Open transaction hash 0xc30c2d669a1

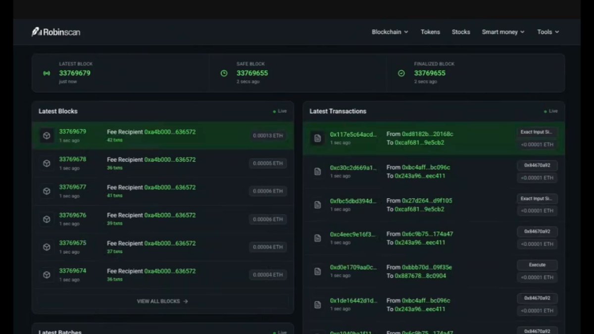click(353, 168)
